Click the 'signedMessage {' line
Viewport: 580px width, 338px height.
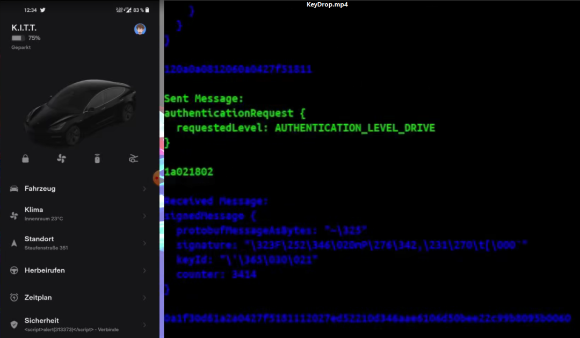pos(210,216)
